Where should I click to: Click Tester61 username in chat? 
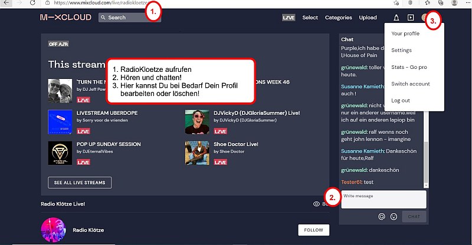point(351,182)
